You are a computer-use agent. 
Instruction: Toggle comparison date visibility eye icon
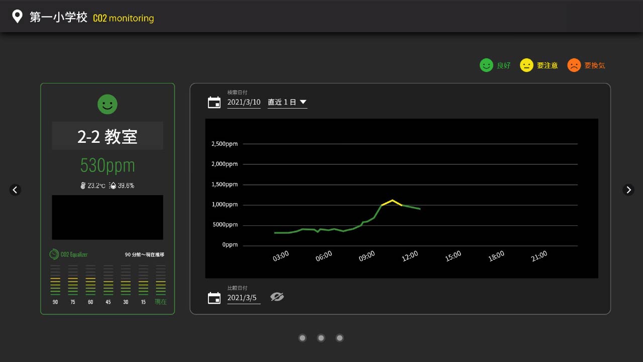[x=277, y=297]
